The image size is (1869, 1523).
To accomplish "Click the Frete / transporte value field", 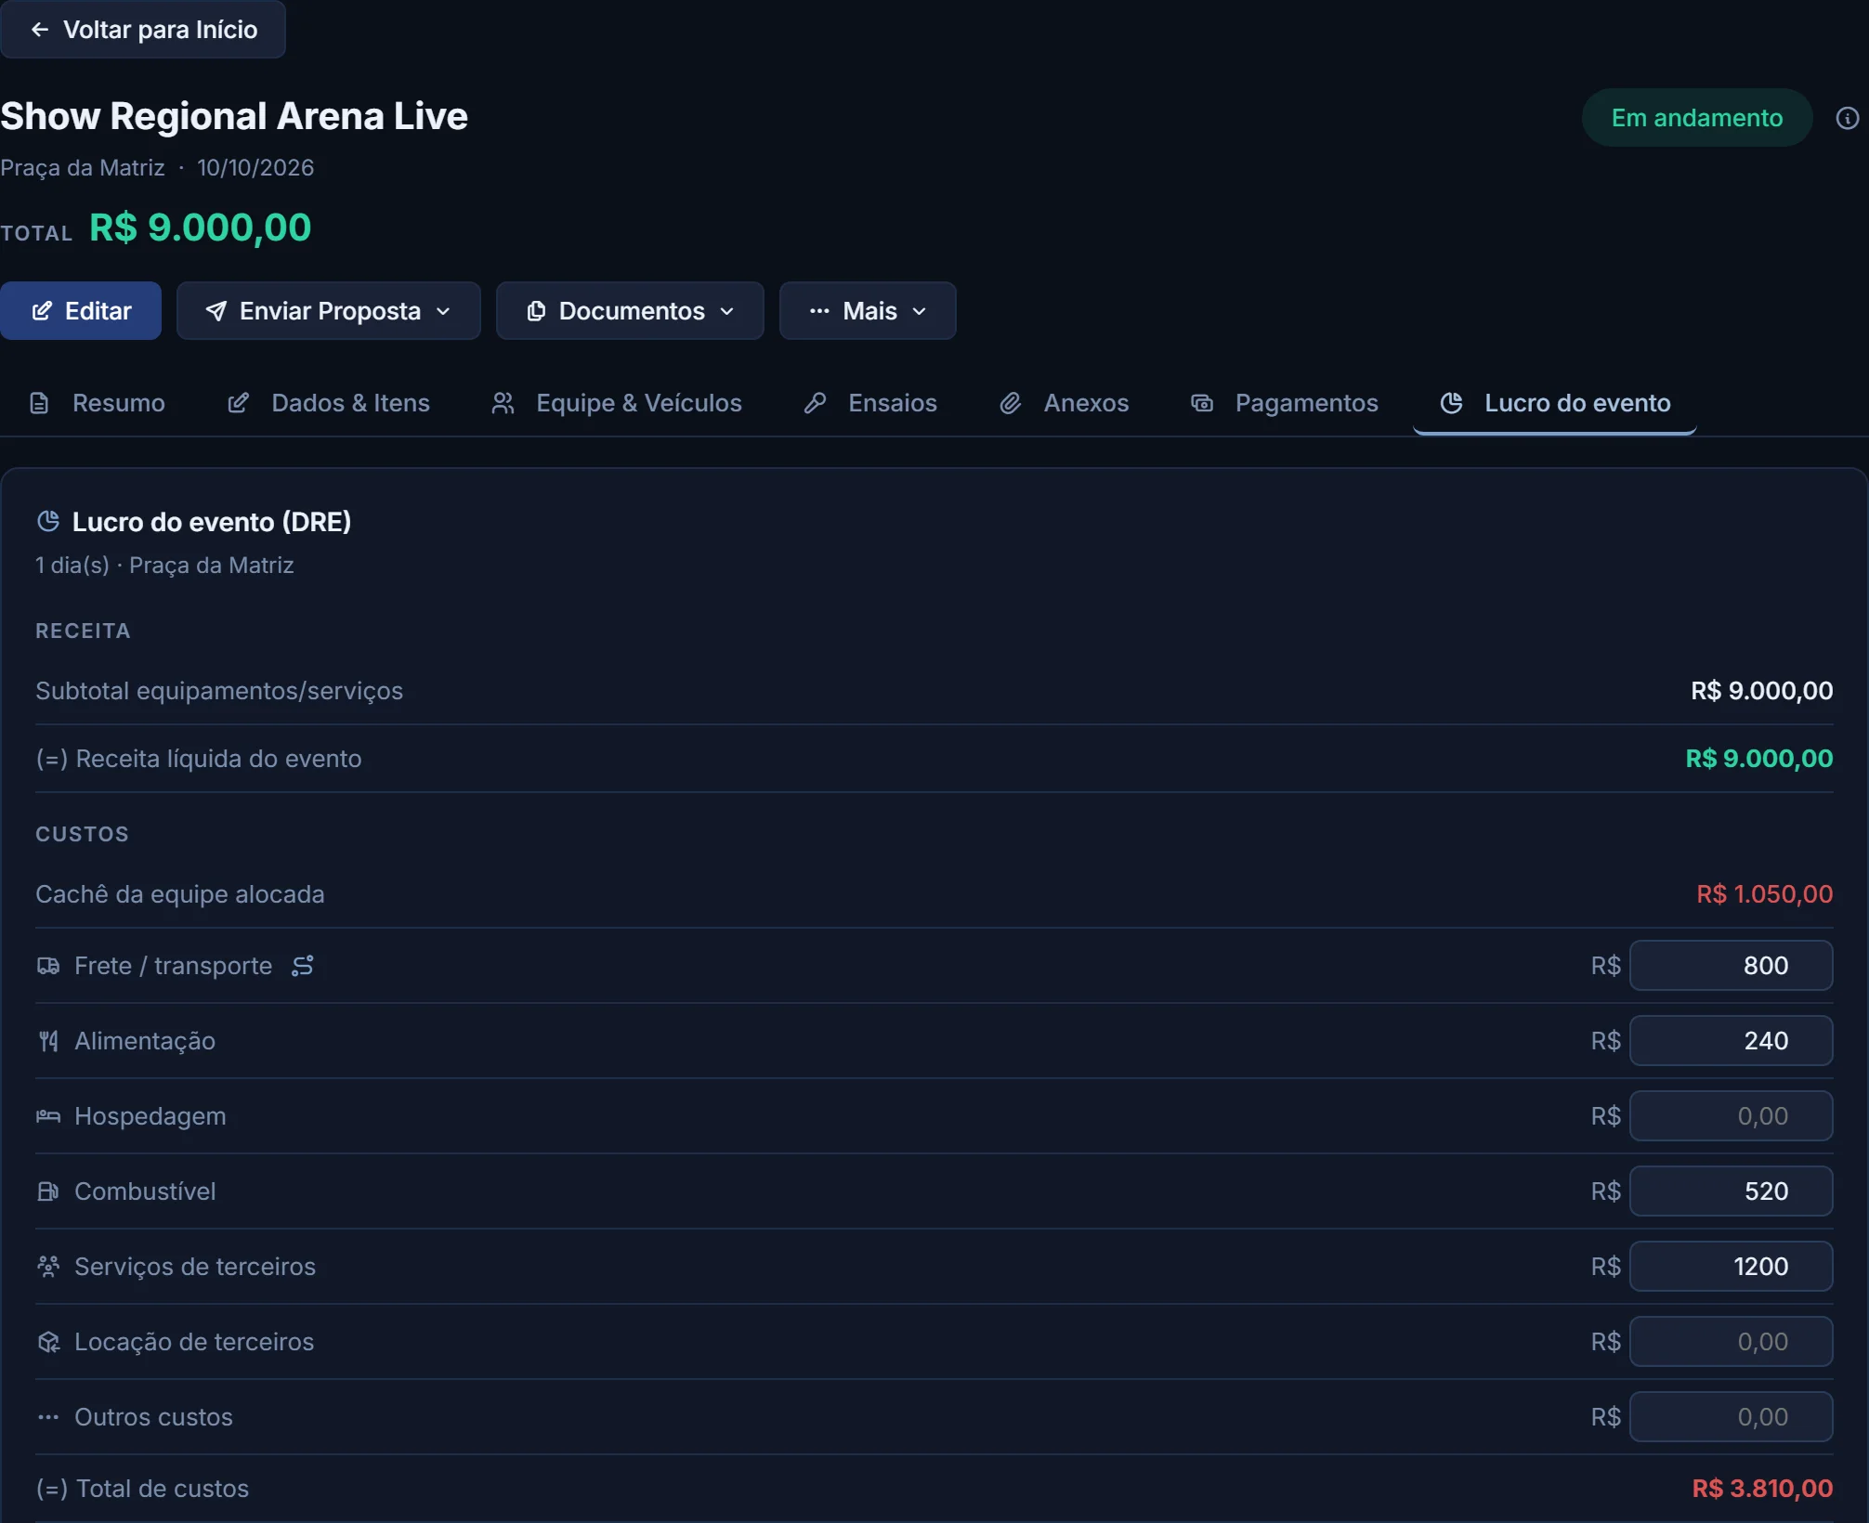I will click(1731, 966).
